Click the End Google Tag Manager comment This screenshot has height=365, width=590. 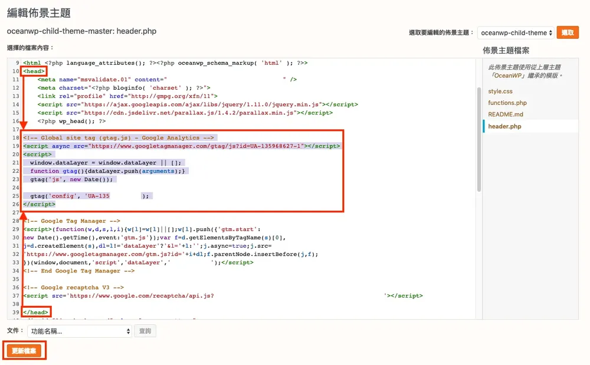click(78, 271)
